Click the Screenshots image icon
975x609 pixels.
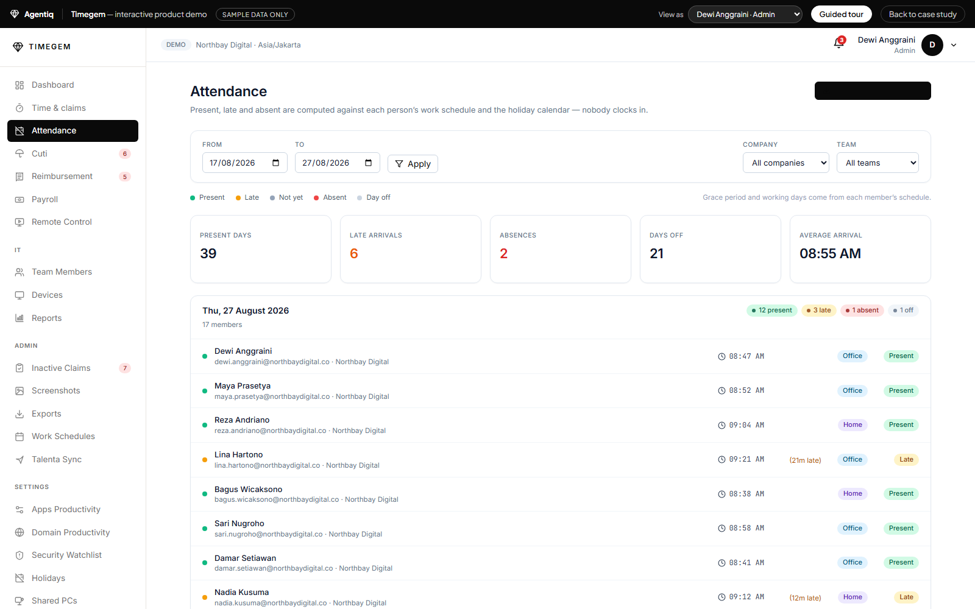coord(19,391)
